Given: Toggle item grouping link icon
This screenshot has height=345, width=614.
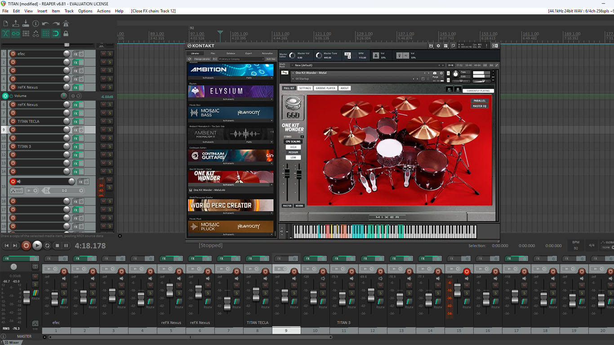Looking at the screenshot, I should [x=16, y=33].
